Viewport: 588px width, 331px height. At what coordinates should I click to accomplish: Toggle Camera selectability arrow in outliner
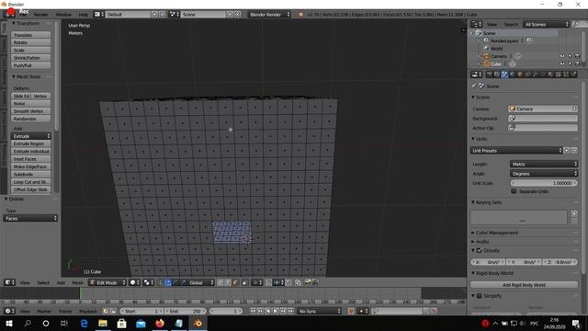570,56
